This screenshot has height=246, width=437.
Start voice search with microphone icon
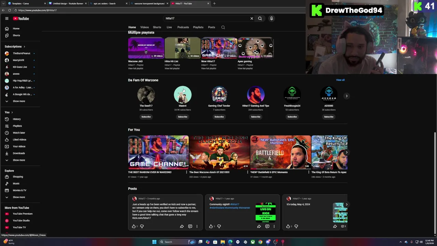(x=271, y=18)
